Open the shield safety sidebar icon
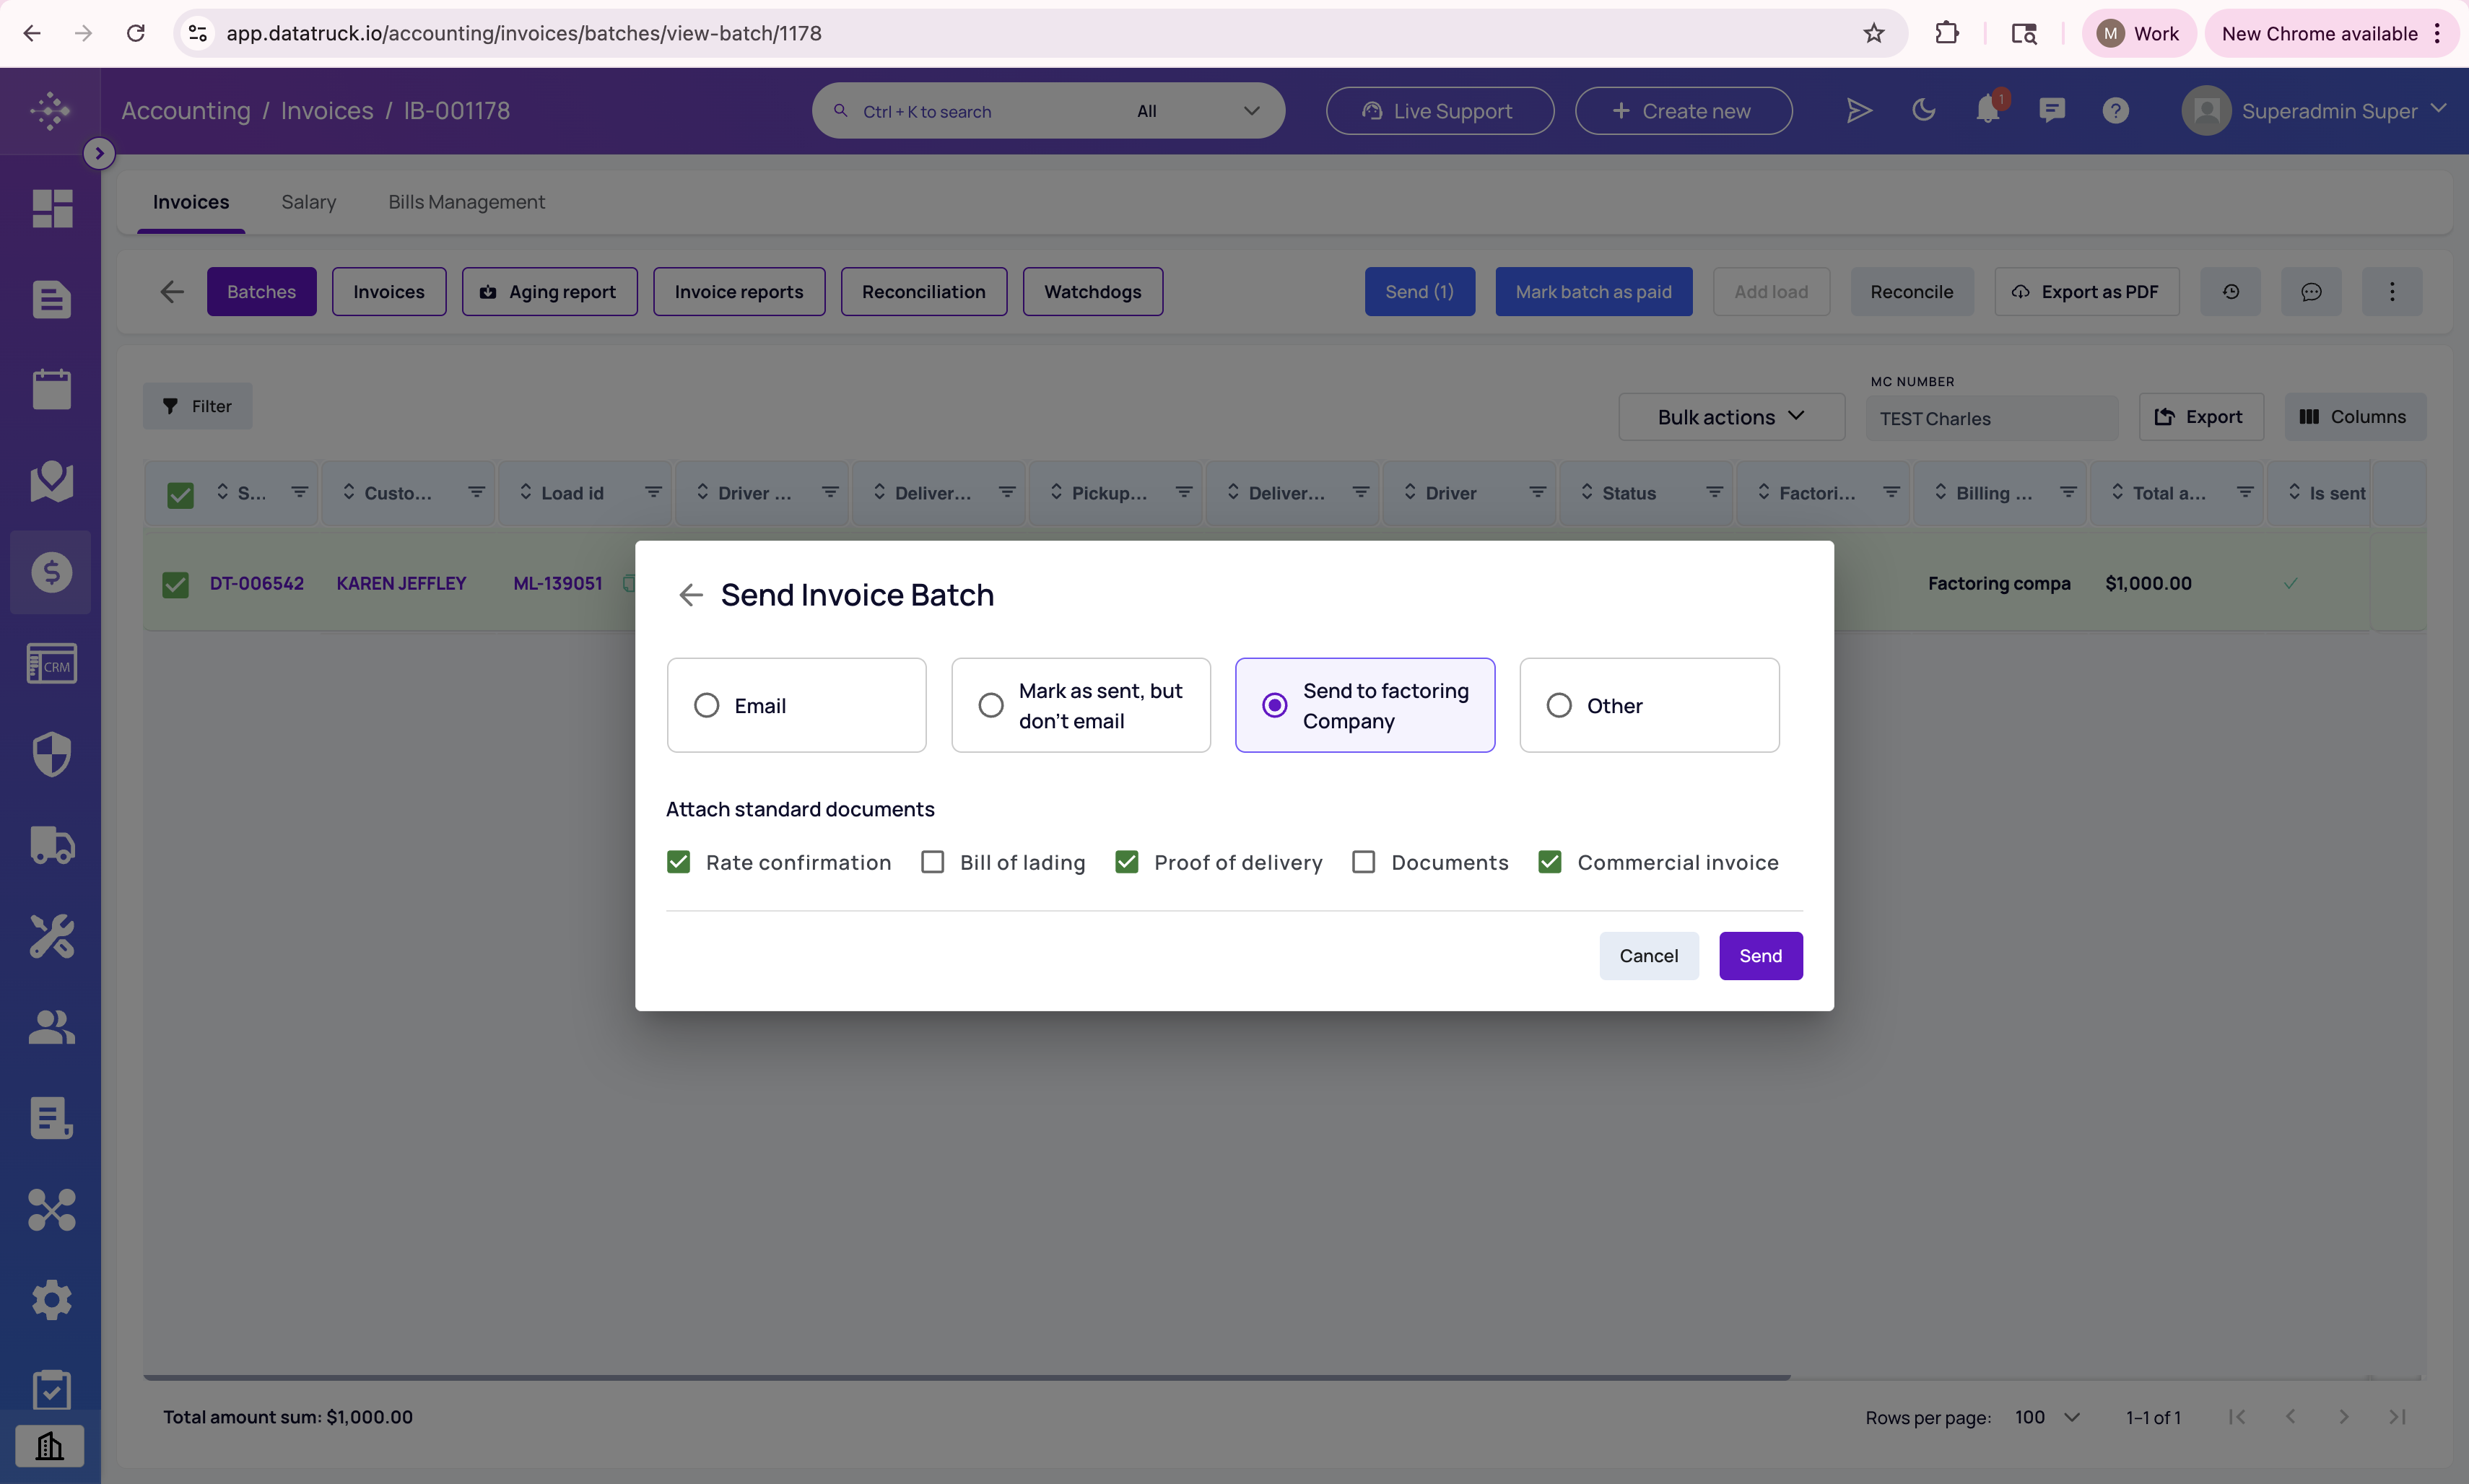The width and height of the screenshot is (2469, 1484). point(52,754)
